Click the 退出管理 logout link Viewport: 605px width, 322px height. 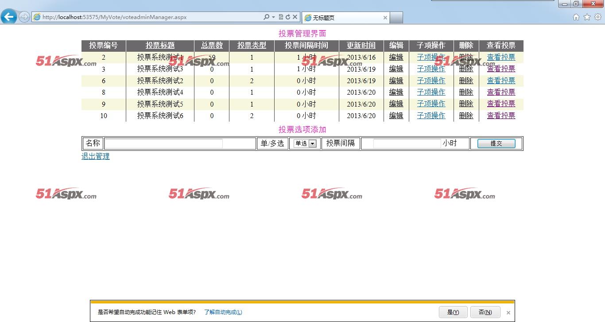point(96,156)
